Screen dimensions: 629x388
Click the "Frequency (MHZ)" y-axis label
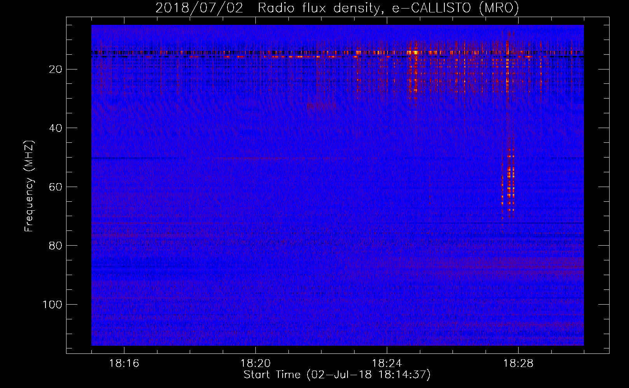pyautogui.click(x=29, y=186)
